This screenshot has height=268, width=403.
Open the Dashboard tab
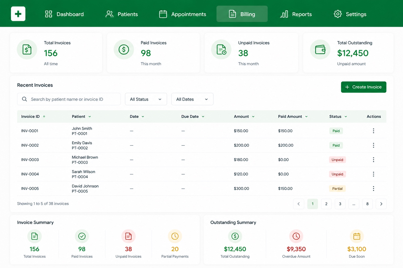pos(64,14)
